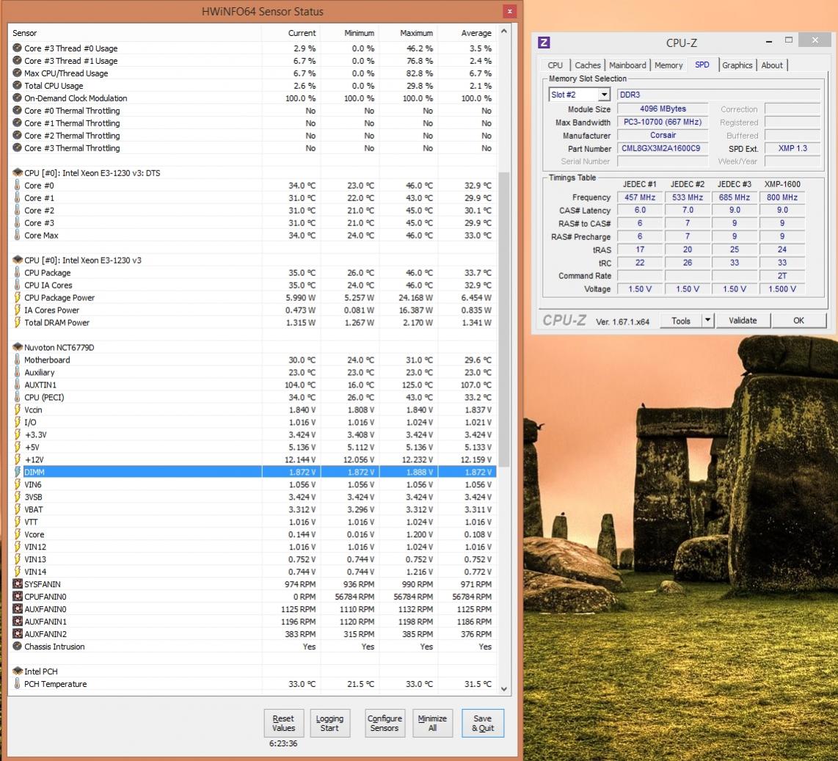Select the IA Cores Power row

(x=252, y=310)
